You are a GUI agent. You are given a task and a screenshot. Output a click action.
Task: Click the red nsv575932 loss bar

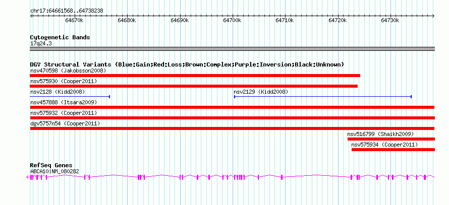coord(233,118)
